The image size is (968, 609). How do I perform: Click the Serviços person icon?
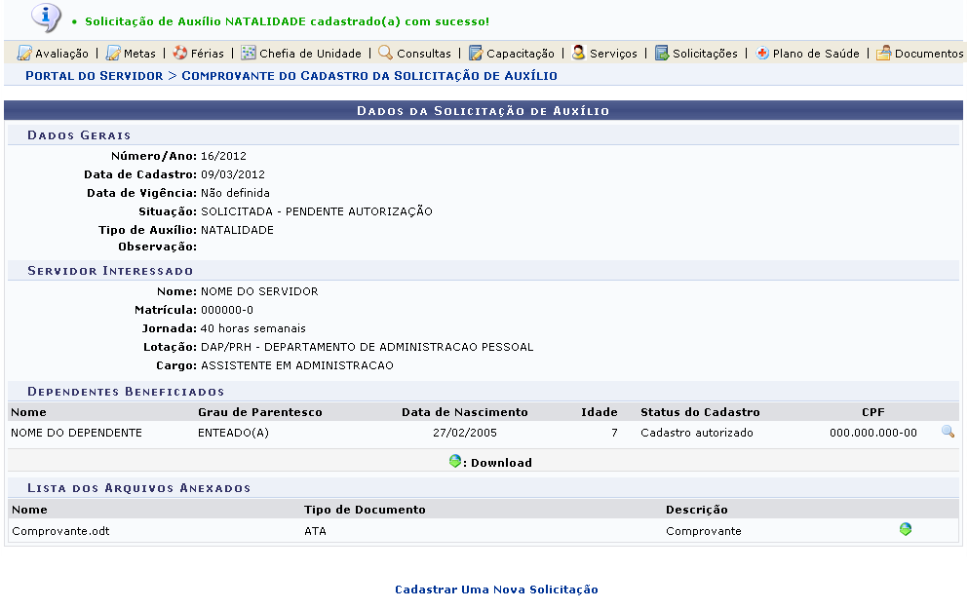[x=579, y=54]
